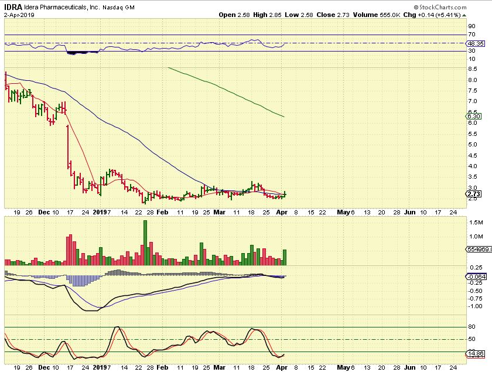Click the -0.75 MACD axis label
492x372 pixels.
click(x=476, y=298)
